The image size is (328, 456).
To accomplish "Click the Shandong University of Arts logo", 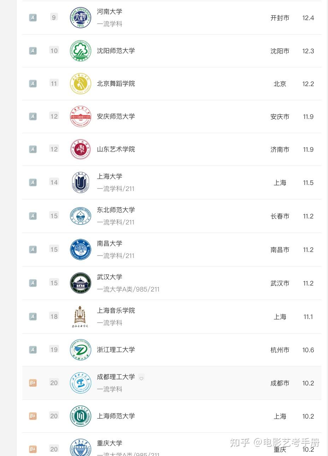I will pos(81,149).
